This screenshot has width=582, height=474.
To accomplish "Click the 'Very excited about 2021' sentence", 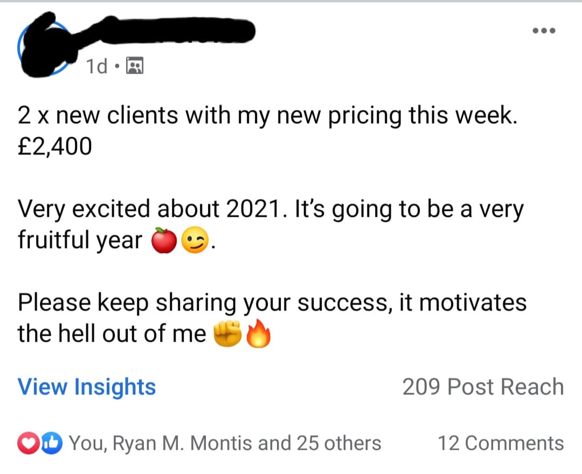I will tap(150, 209).
